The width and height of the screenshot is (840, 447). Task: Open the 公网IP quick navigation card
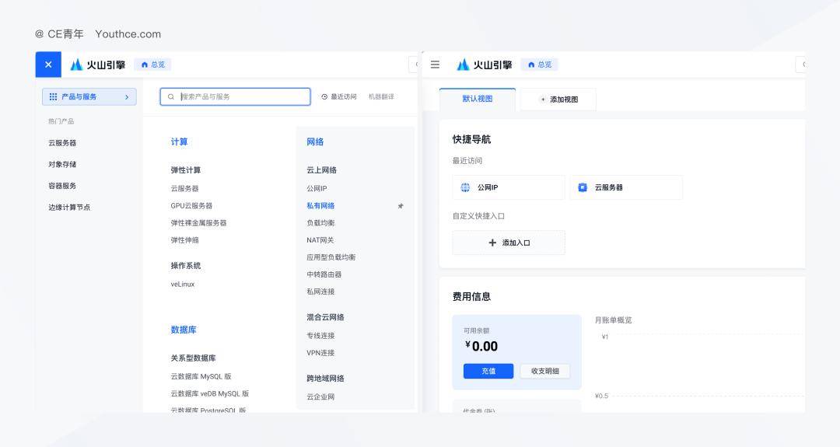tap(509, 187)
